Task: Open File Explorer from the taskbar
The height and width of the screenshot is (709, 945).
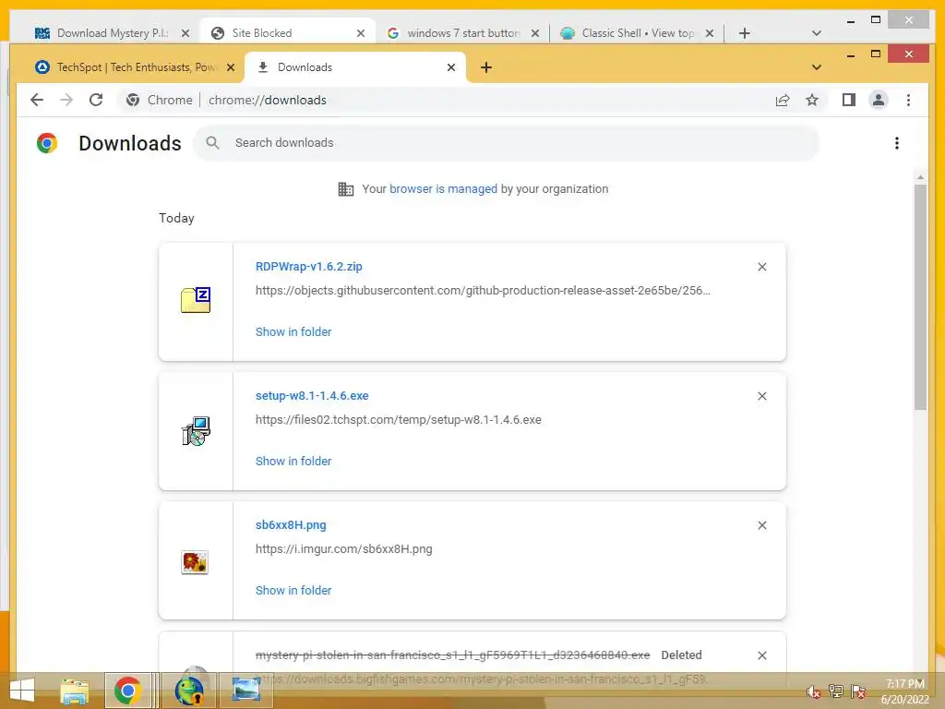Action: click(75, 691)
